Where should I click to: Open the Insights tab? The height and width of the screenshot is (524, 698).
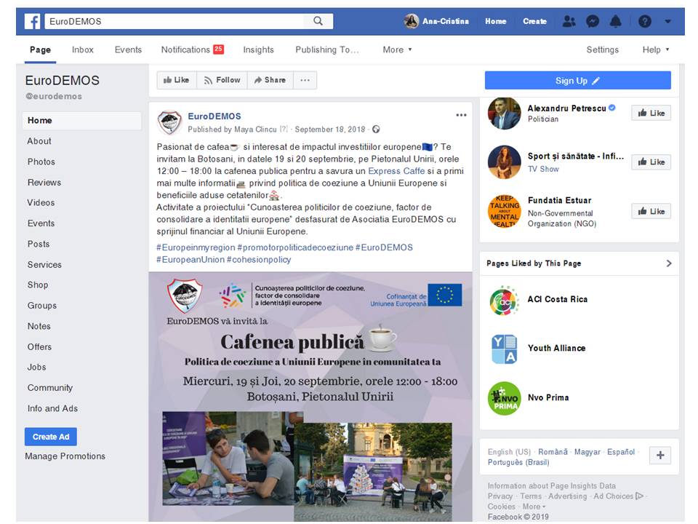pos(258,49)
